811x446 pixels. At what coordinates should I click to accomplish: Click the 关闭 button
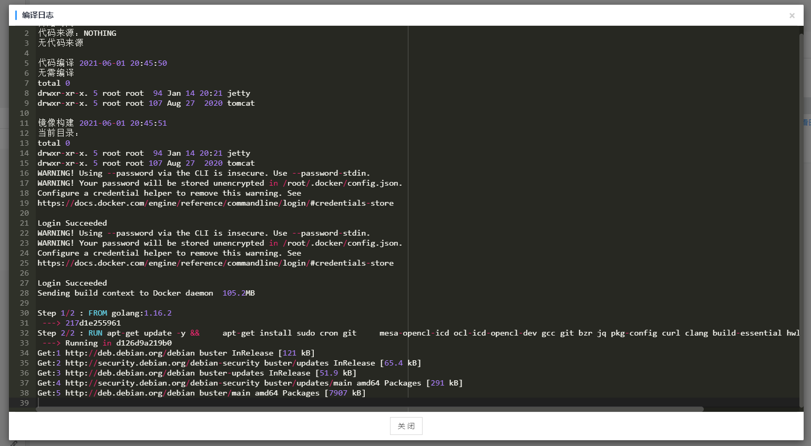[406, 426]
